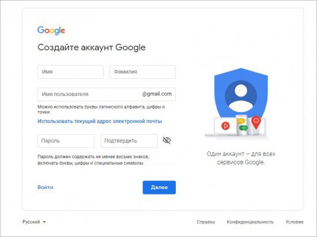Focus the Фамилия last name field

pos(142,72)
